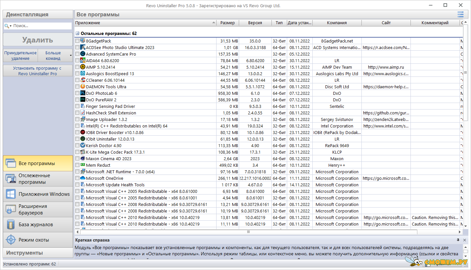Click the AIDA64 program icon
Screen dimensions: 471x270
click(83, 60)
